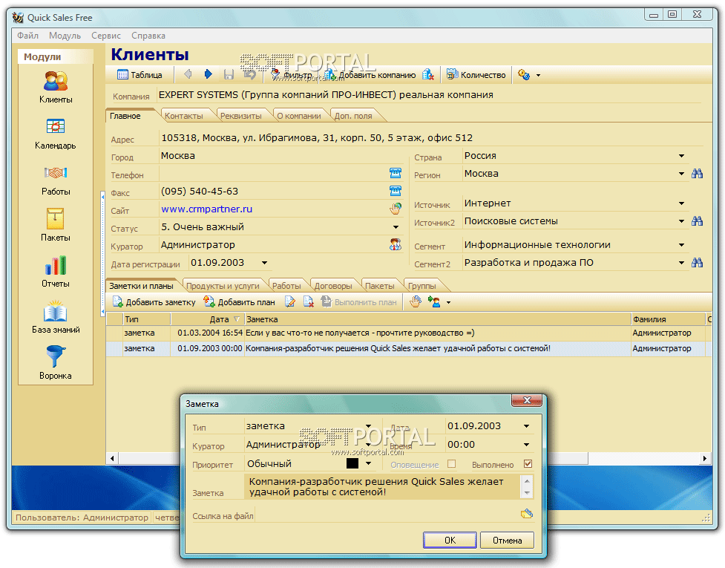Click the phone icon in Факс row
This screenshot has height=568, width=725.
click(x=396, y=191)
